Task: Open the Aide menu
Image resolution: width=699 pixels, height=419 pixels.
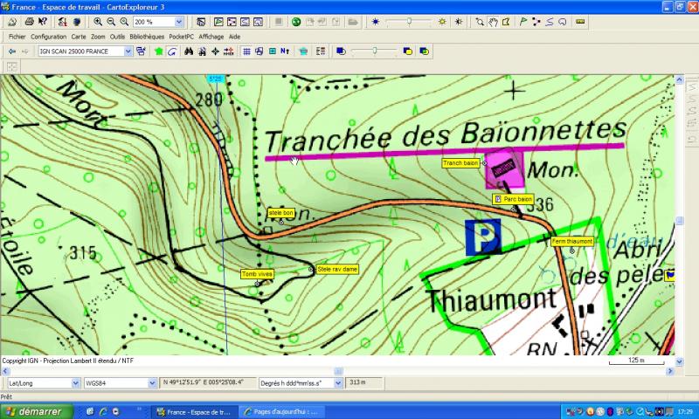Action: coord(234,37)
